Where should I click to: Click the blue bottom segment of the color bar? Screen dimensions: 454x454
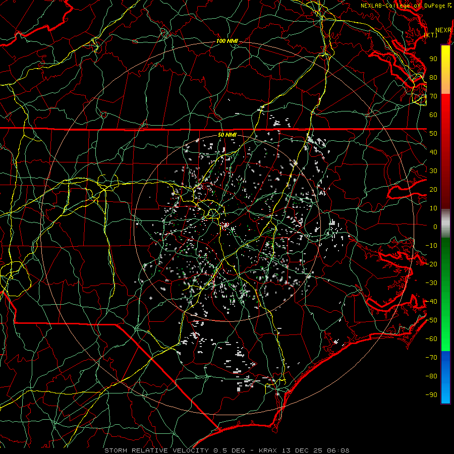(445, 377)
